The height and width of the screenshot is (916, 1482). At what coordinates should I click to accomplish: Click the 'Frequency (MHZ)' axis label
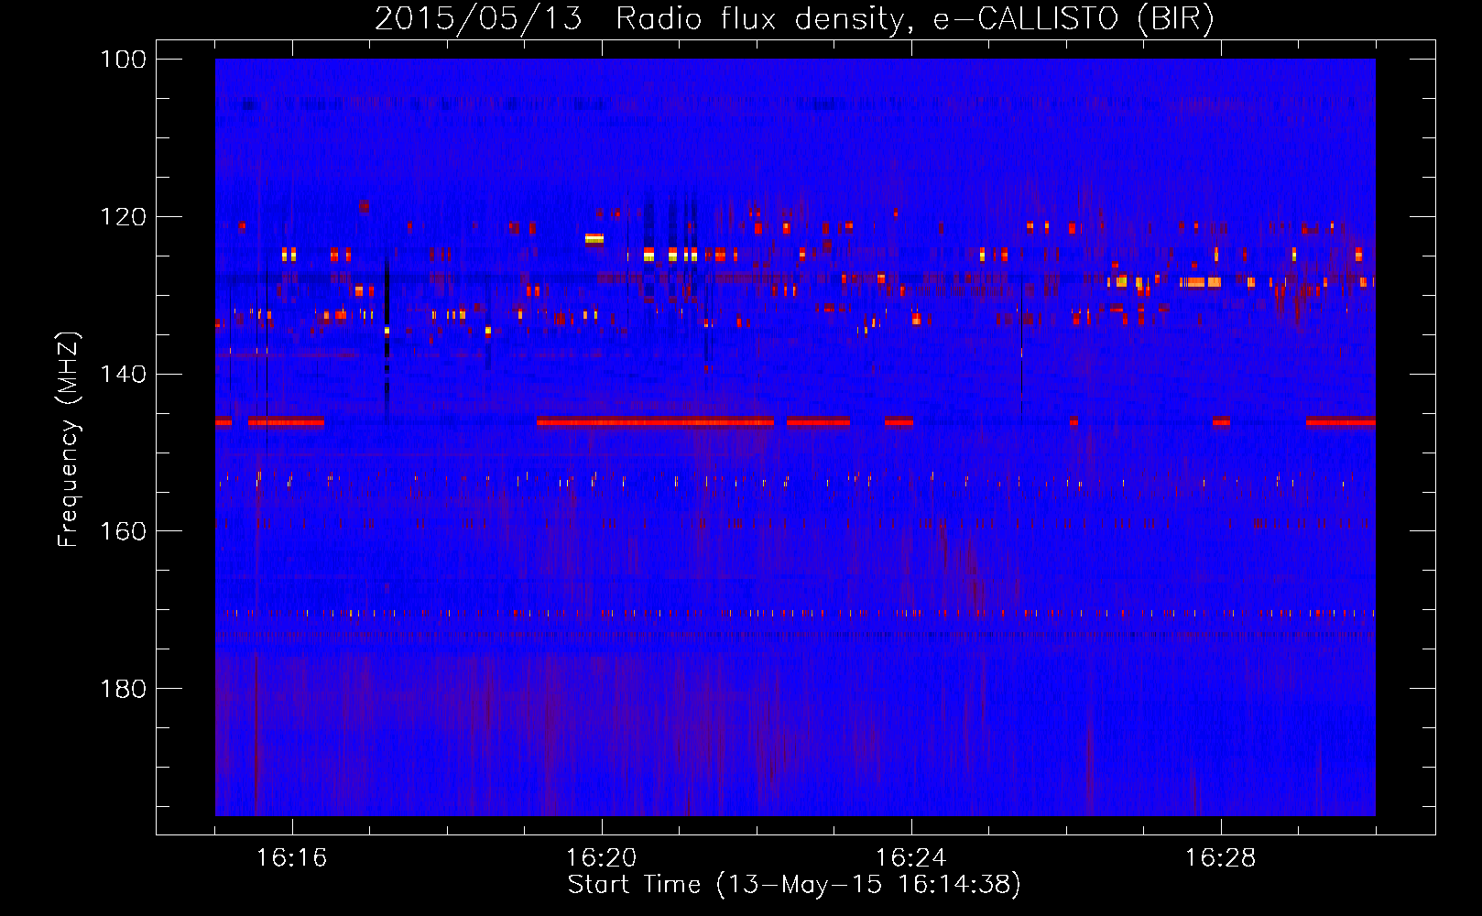[69, 439]
